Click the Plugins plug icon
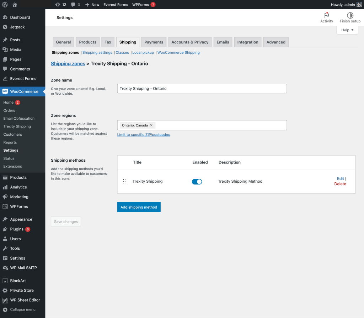Image resolution: width=364 pixels, height=318 pixels. point(5,229)
